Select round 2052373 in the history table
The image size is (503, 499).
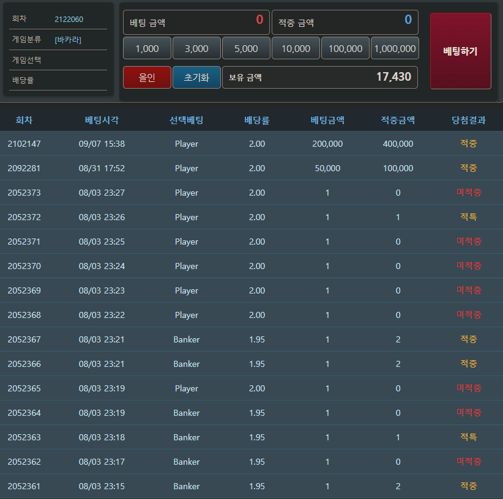click(24, 193)
